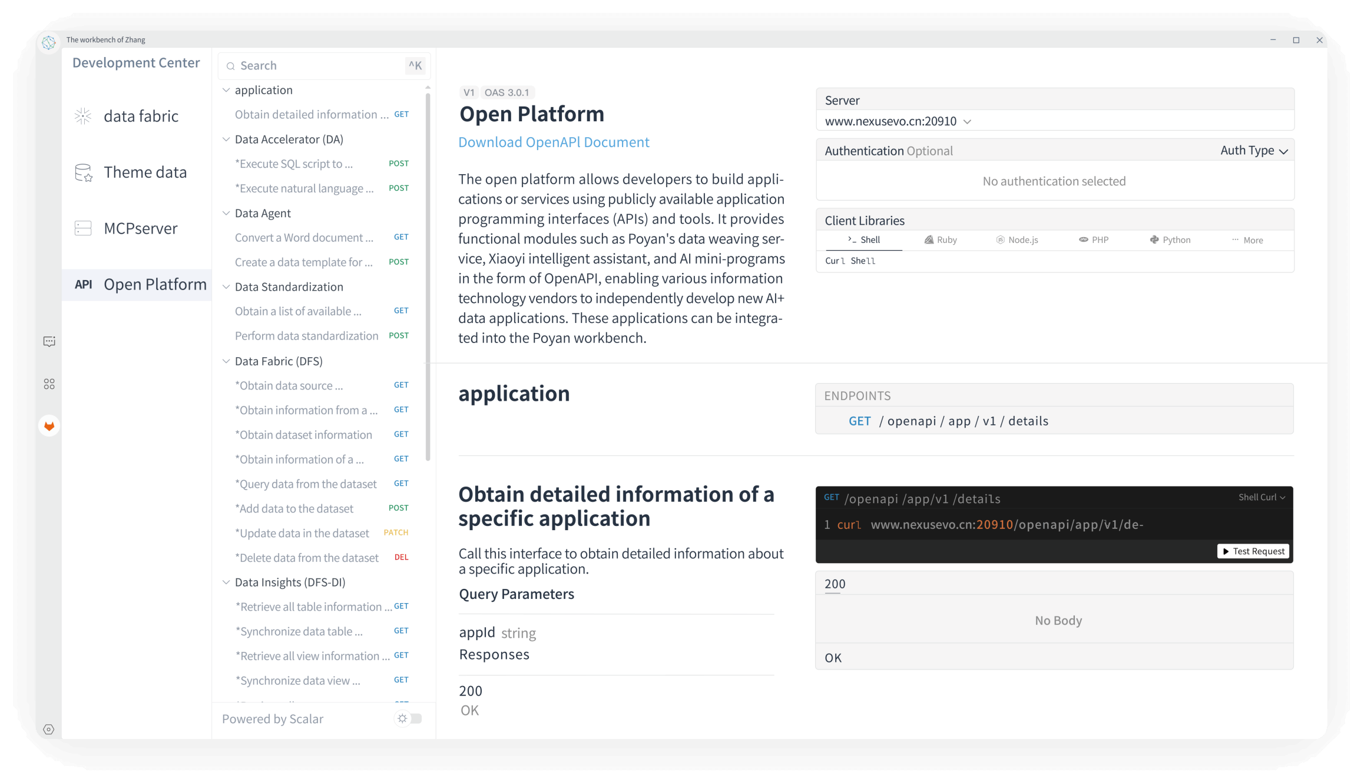Click the chat feedback icon in left rail
The width and height of the screenshot is (1364, 779).
pos(49,341)
